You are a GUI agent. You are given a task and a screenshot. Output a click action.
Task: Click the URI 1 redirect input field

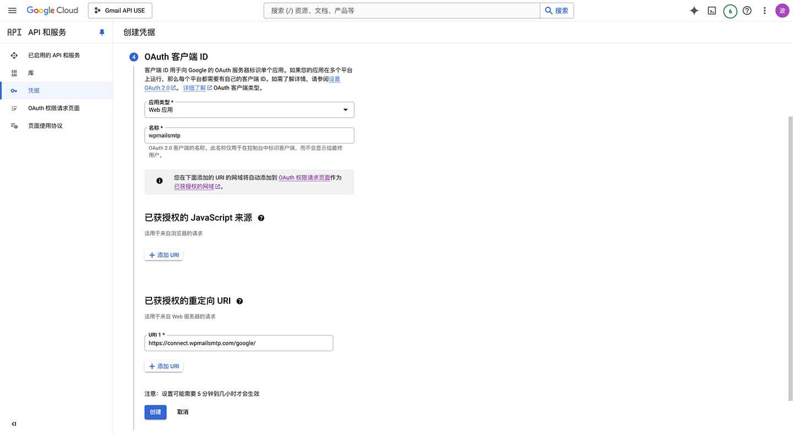238,343
